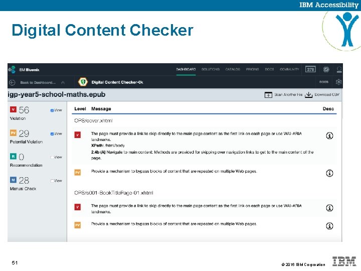The width and height of the screenshot is (361, 271).
Task: Select file name igp-year5-school-maths.epub
Action: [x=57, y=94]
